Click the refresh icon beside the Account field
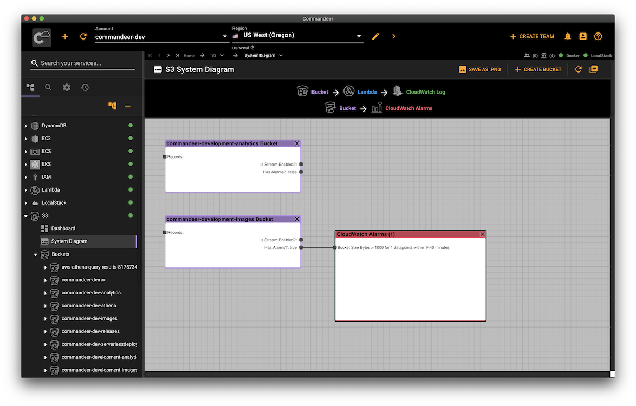The height and width of the screenshot is (406, 636). (x=83, y=36)
